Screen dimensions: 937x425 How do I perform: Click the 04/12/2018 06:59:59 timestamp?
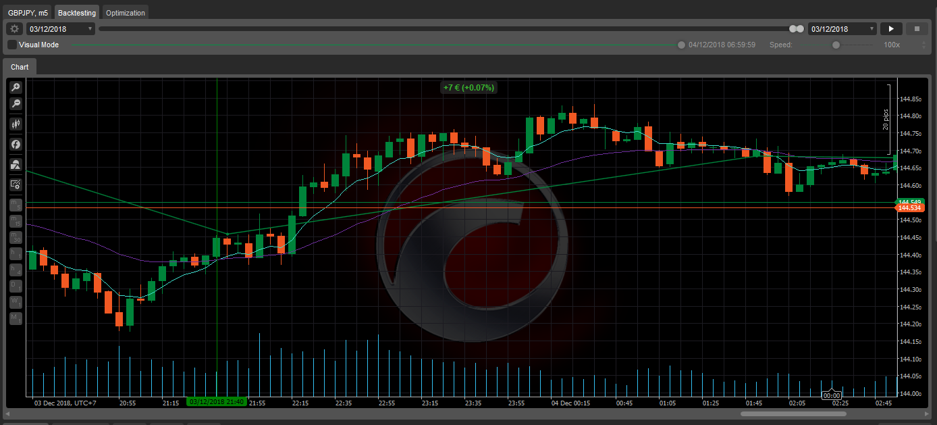click(722, 45)
